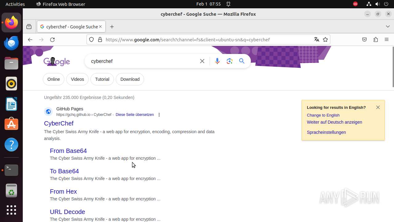Reload the current page
394x222 pixels.
[x=52, y=40]
